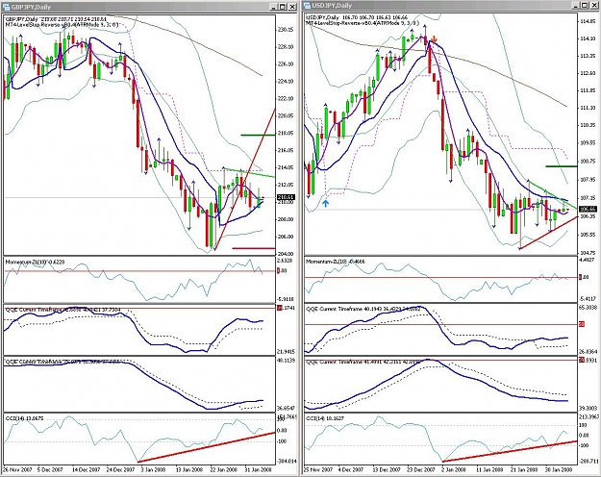Click the 106.66 current price tag on USDJPY
The width and height of the screenshot is (601, 477).
[586, 209]
